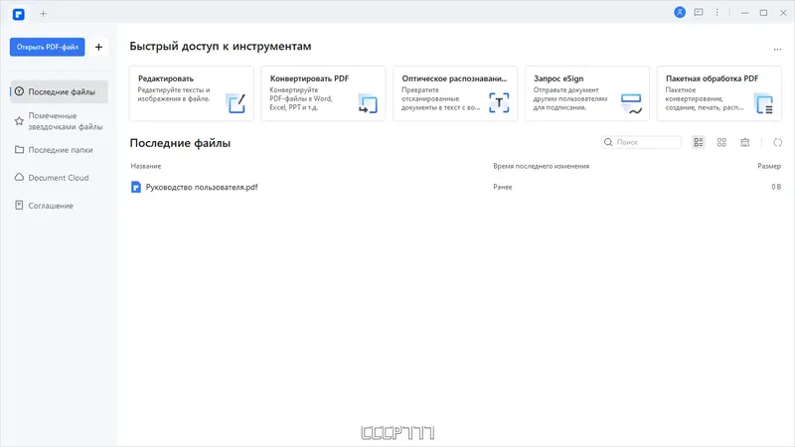The width and height of the screenshot is (795, 447).
Task: Open Оптическое распознавание tool card
Action: point(455,93)
